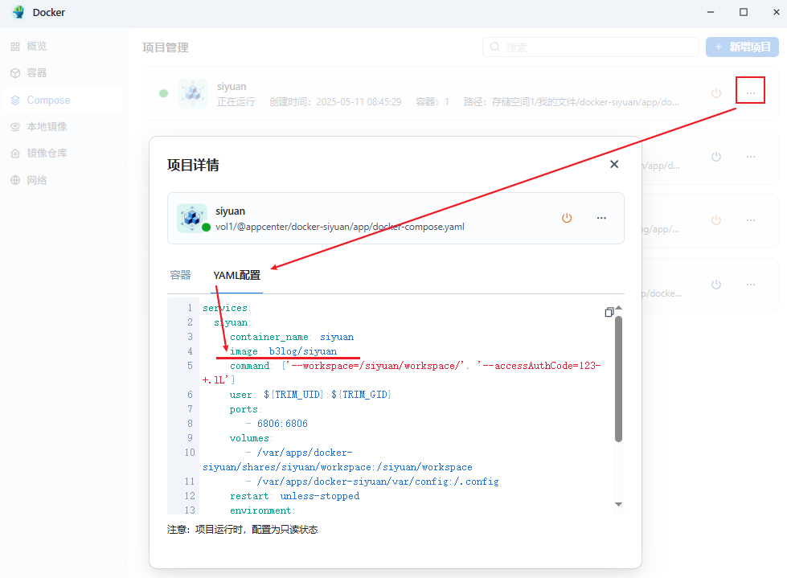Viewport: 787px width, 578px height.
Task: Maximize the Docker window
Action: tap(744, 12)
